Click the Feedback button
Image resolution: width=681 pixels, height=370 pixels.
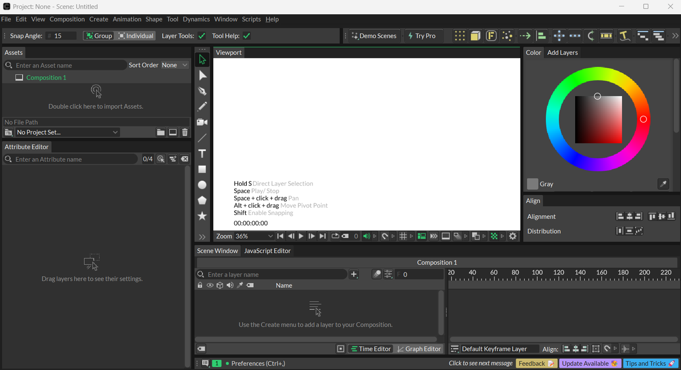pos(536,364)
